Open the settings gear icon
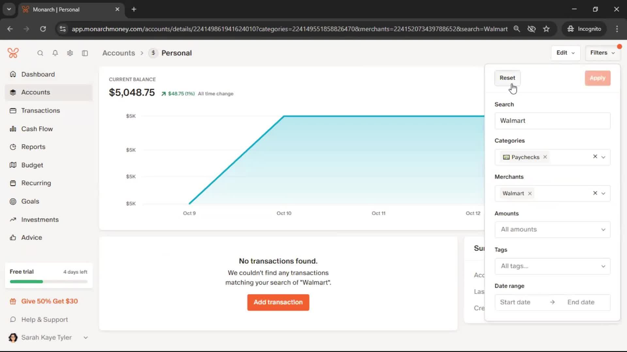The height and width of the screenshot is (352, 627). 70,53
